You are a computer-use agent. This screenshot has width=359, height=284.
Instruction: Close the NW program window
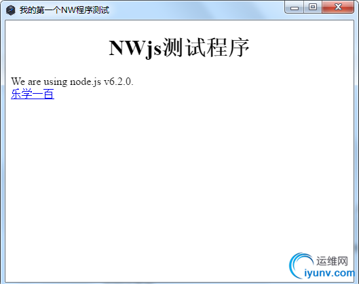(x=338, y=7)
